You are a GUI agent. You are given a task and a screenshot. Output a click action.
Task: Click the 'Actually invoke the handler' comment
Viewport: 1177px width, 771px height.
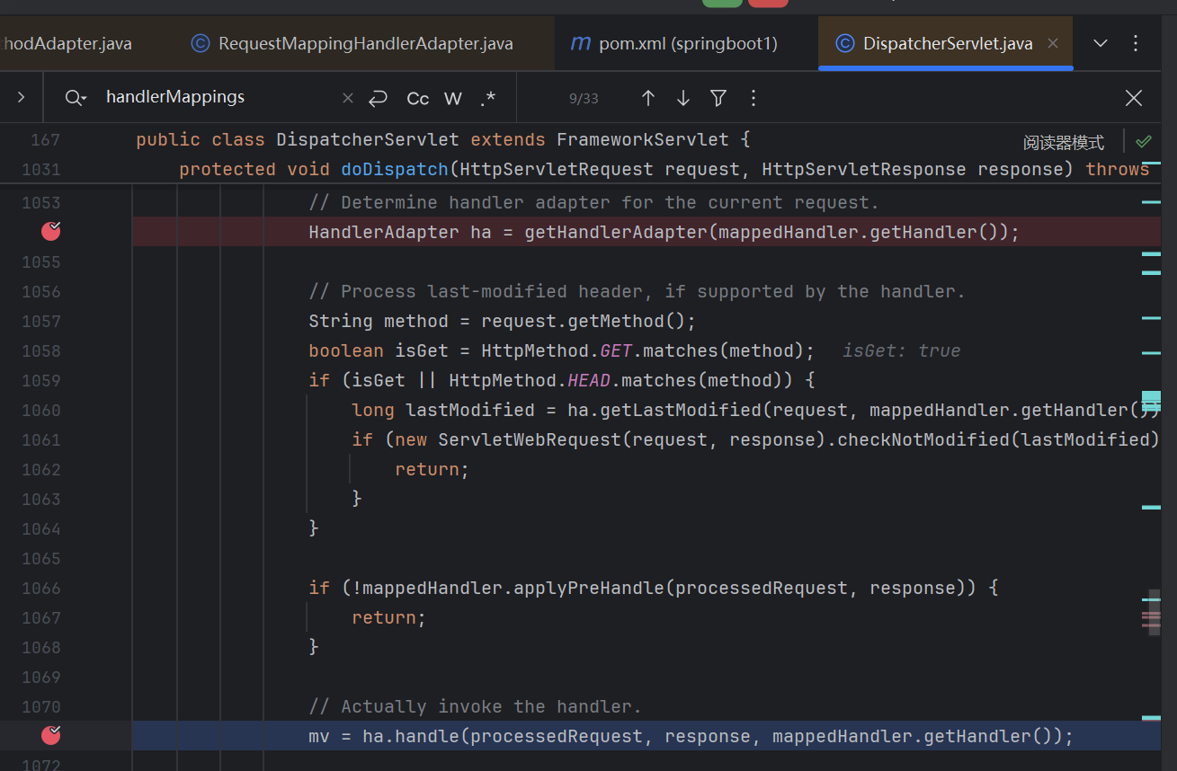tap(475, 706)
